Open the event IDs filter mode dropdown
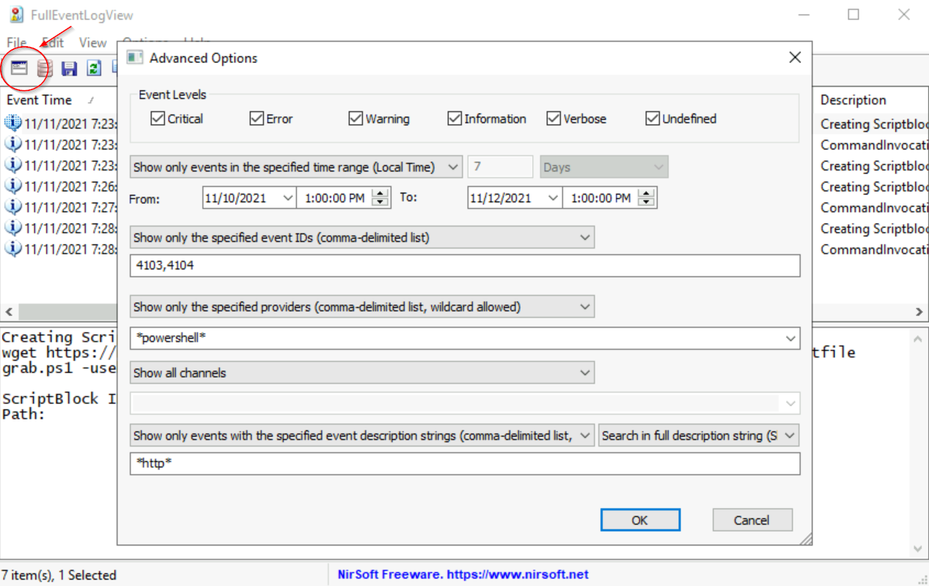This screenshot has height=586, width=929. pos(584,238)
